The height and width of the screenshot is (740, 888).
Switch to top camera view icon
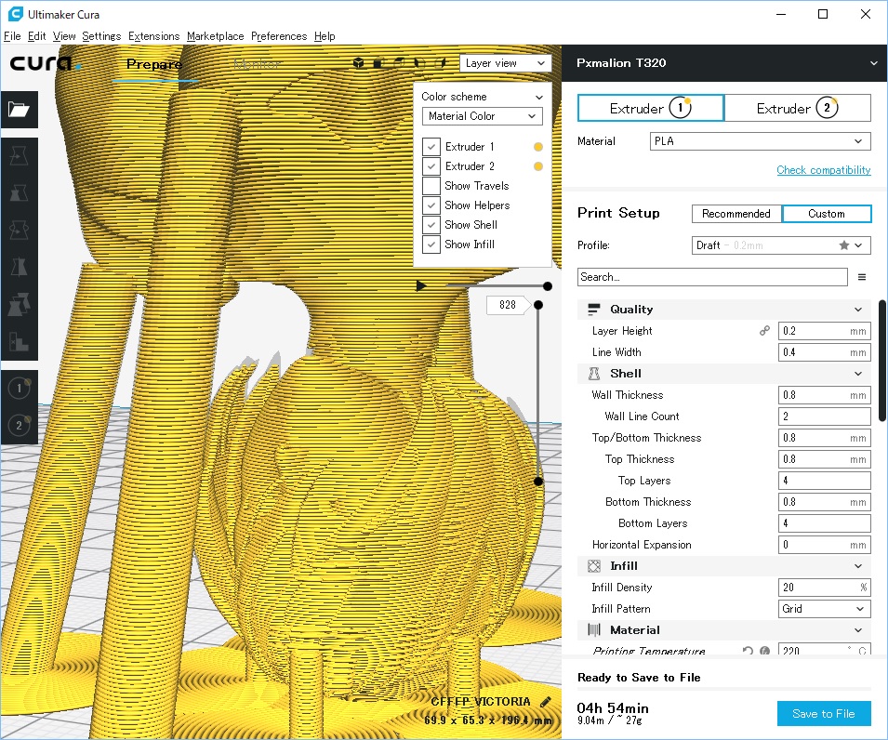[399, 63]
